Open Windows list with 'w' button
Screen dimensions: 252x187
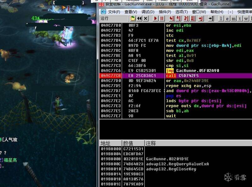tap(246, 19)
